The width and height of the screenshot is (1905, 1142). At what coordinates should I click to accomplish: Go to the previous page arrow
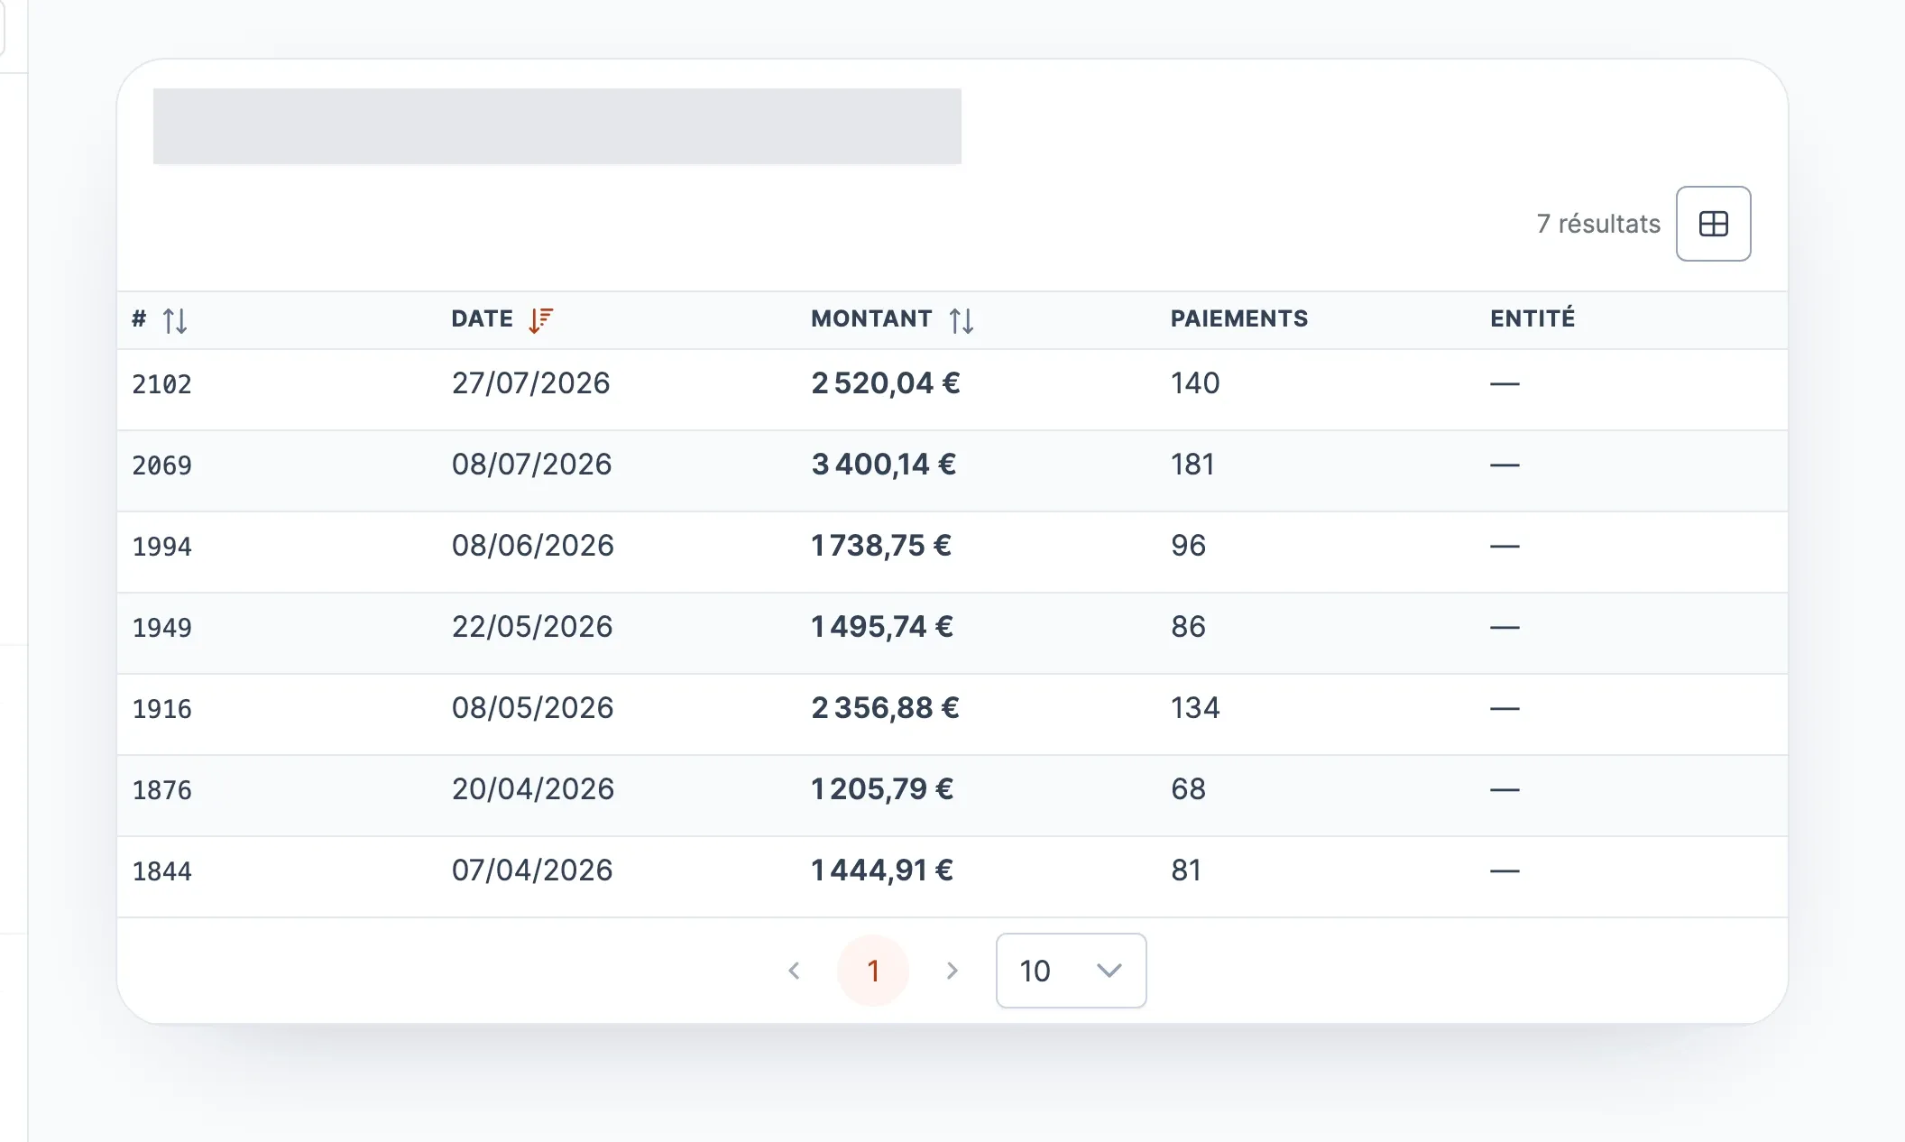(795, 971)
